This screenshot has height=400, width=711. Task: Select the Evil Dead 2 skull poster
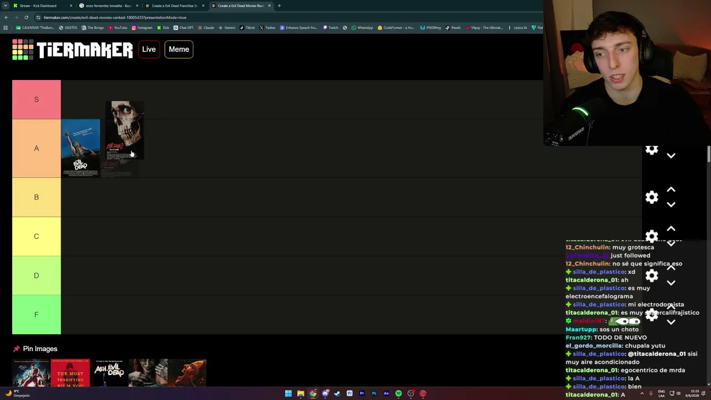point(125,130)
